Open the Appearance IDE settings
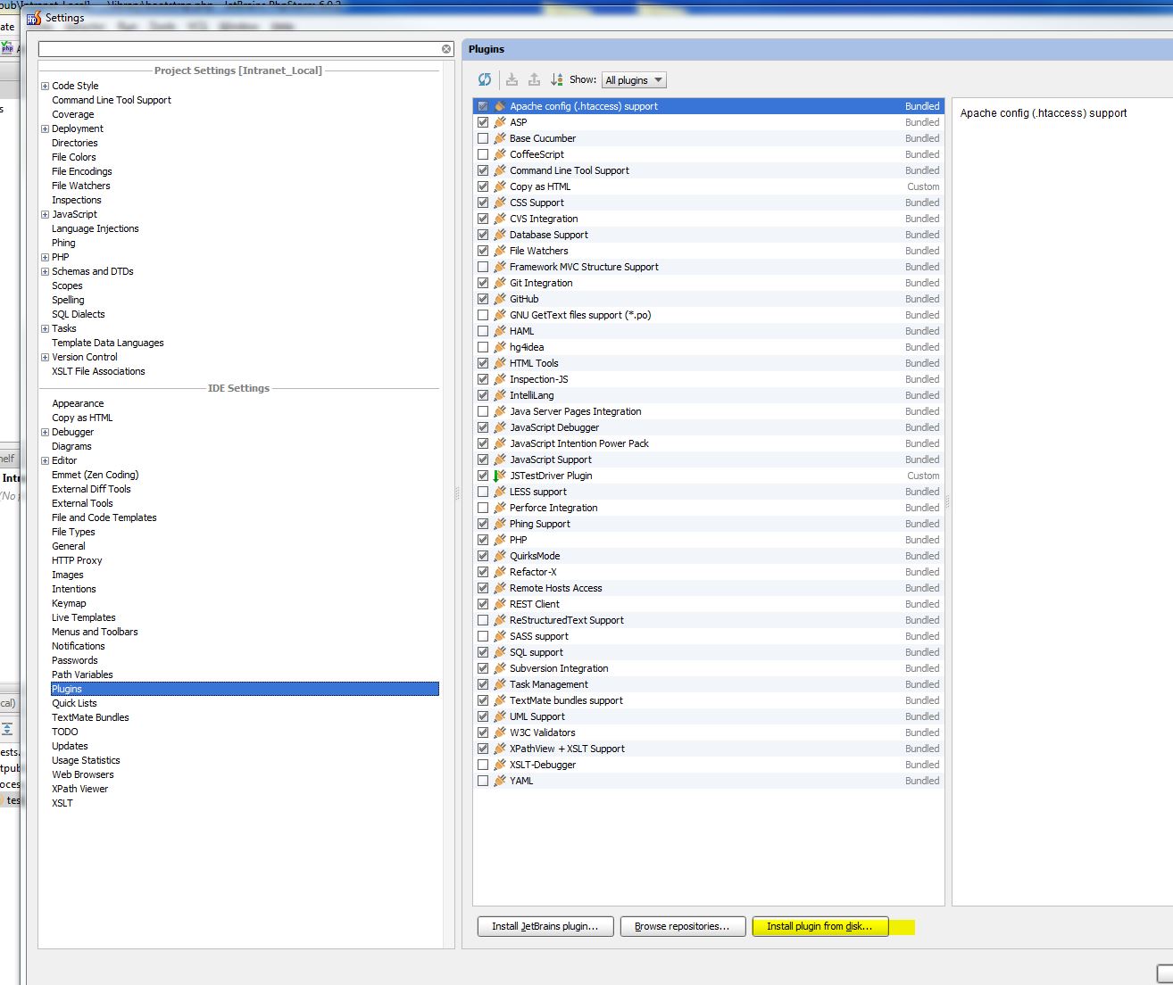The height and width of the screenshot is (985, 1173). pyautogui.click(x=78, y=403)
